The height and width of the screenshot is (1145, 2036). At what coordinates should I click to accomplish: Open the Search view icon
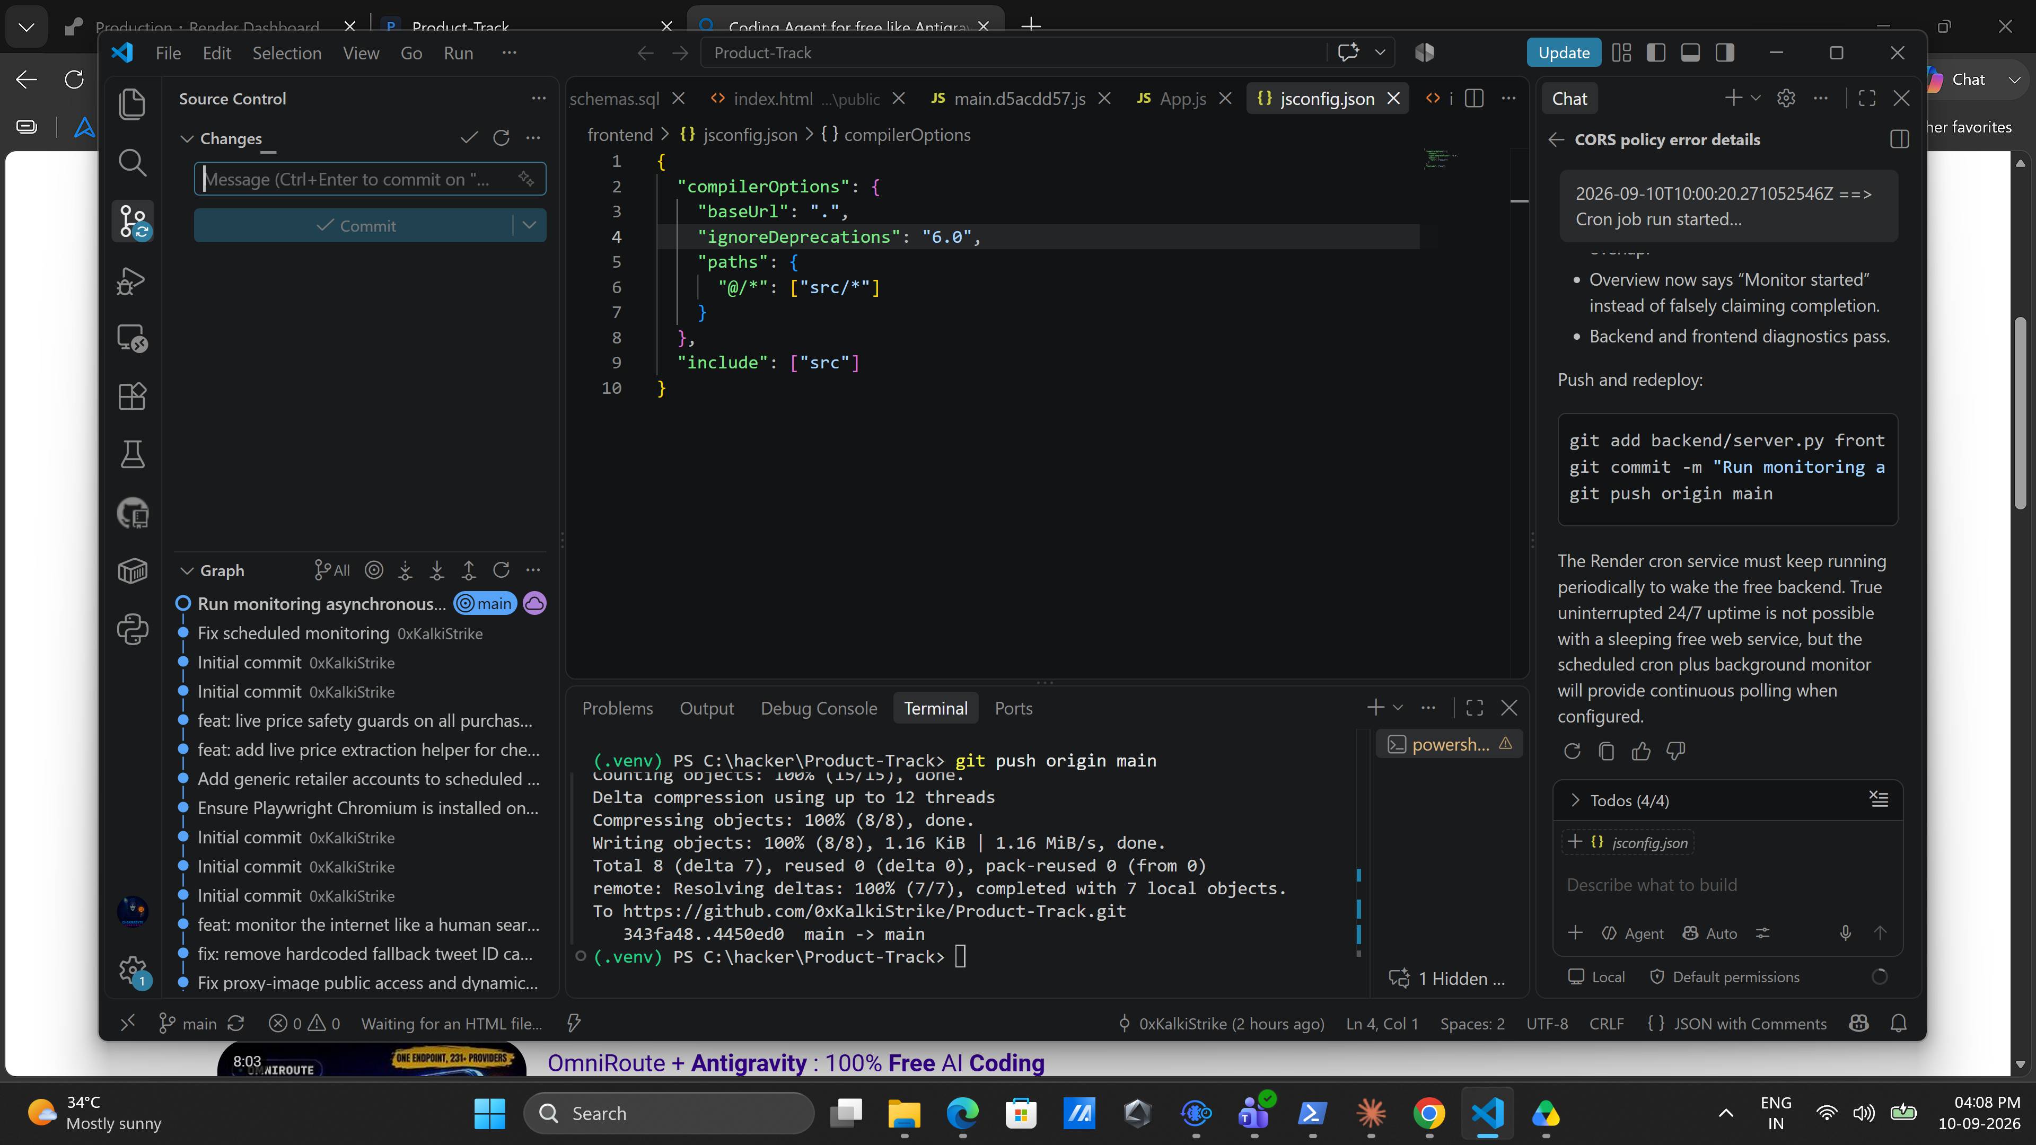[132, 163]
